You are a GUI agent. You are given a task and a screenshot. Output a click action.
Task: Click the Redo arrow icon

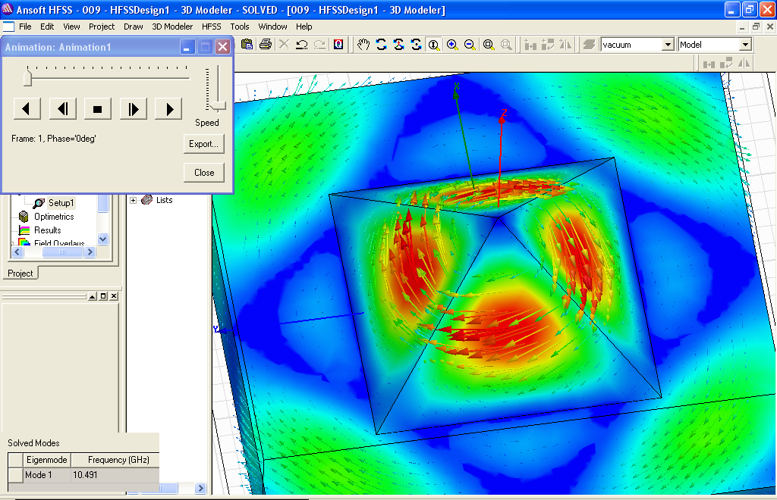(319, 45)
